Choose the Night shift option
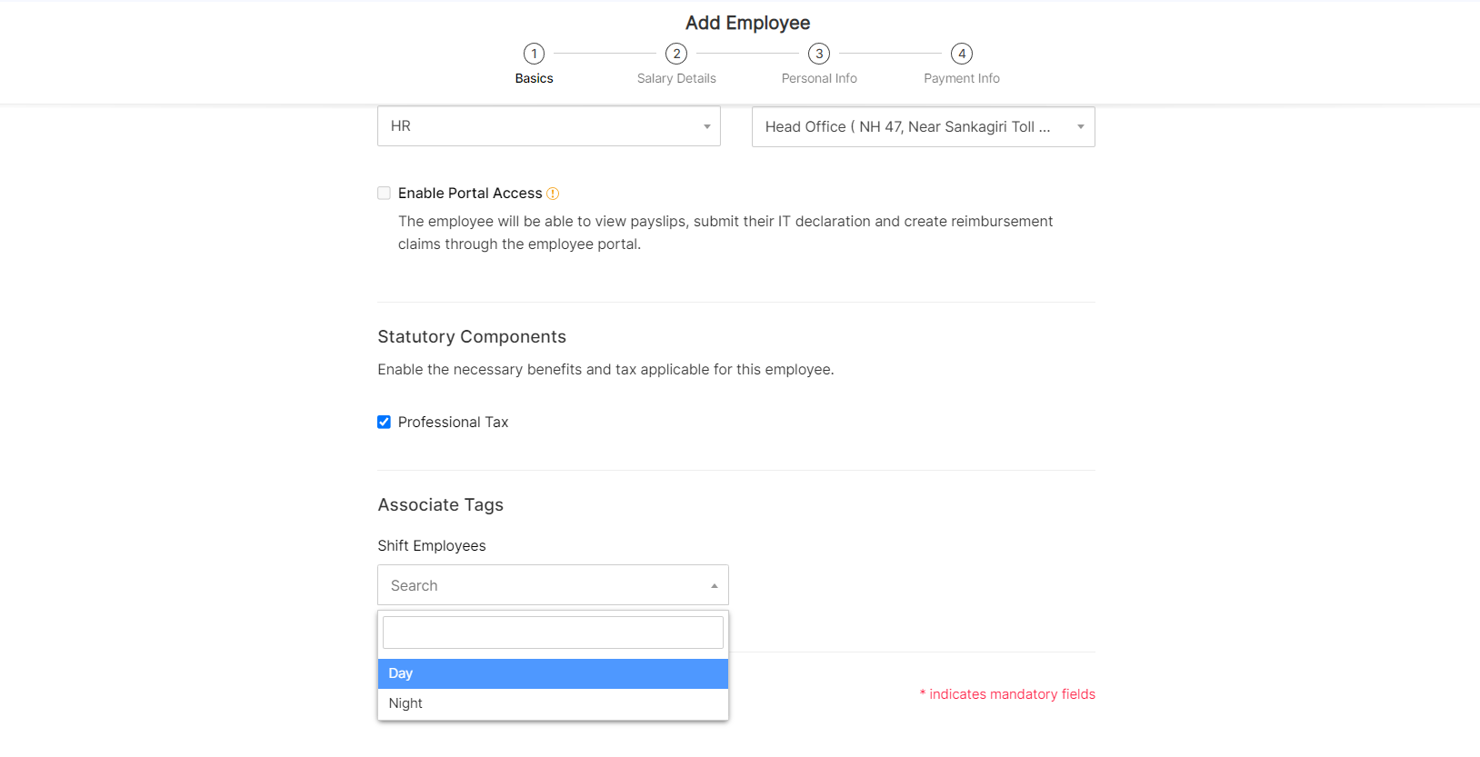This screenshot has height=757, width=1480. 553,703
